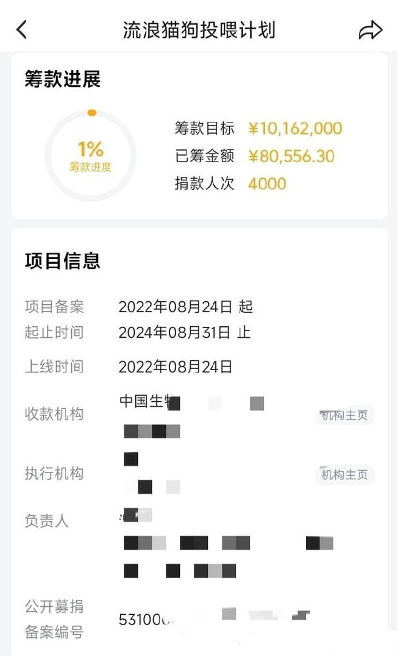Image resolution: width=398 pixels, height=658 pixels.
Task: Tap the start date 2022年08月24日 起
Action: 185,307
